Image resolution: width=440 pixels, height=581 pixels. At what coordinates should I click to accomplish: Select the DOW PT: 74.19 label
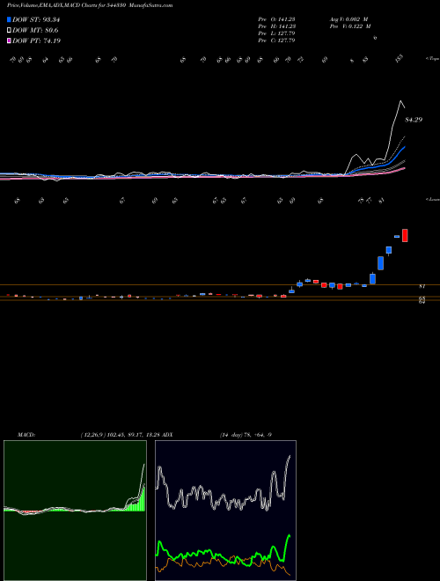pos(36,40)
